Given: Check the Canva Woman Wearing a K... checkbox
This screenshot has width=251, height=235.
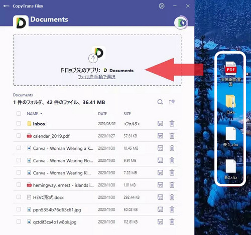Looking at the screenshot, I should click(19, 148).
